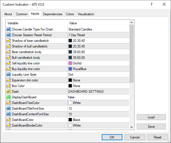Click the scroll down arrow of the inputs list
This screenshot has height=143, width=171.
point(131,127)
